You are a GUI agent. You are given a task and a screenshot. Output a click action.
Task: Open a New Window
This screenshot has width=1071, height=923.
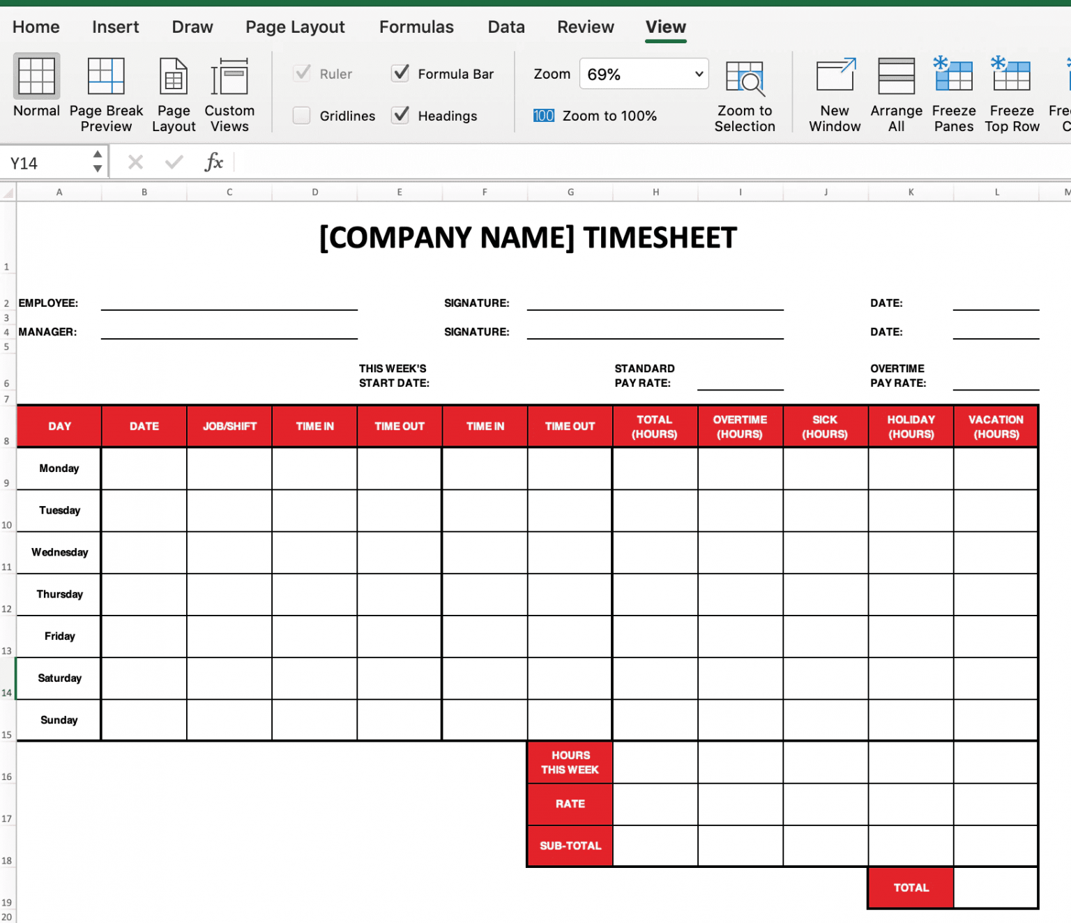[x=834, y=93]
